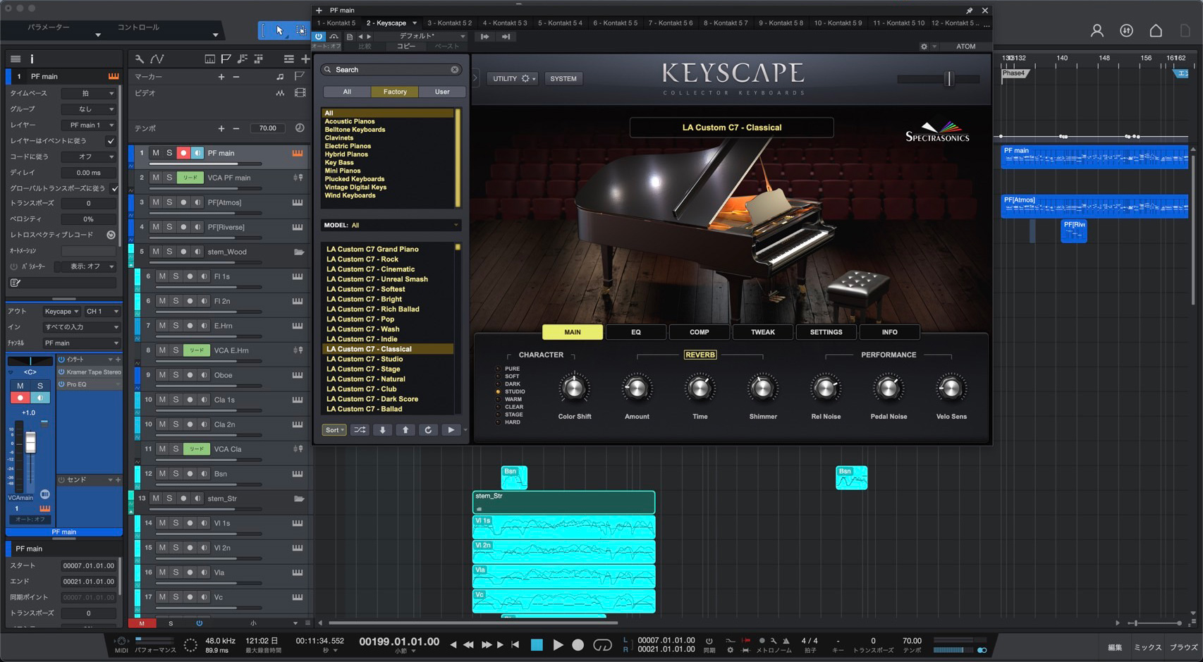
Task: Show User presets filter
Action: 442,92
